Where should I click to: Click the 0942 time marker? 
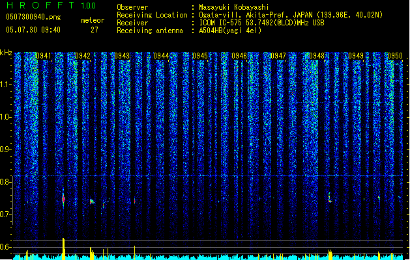coord(83,56)
